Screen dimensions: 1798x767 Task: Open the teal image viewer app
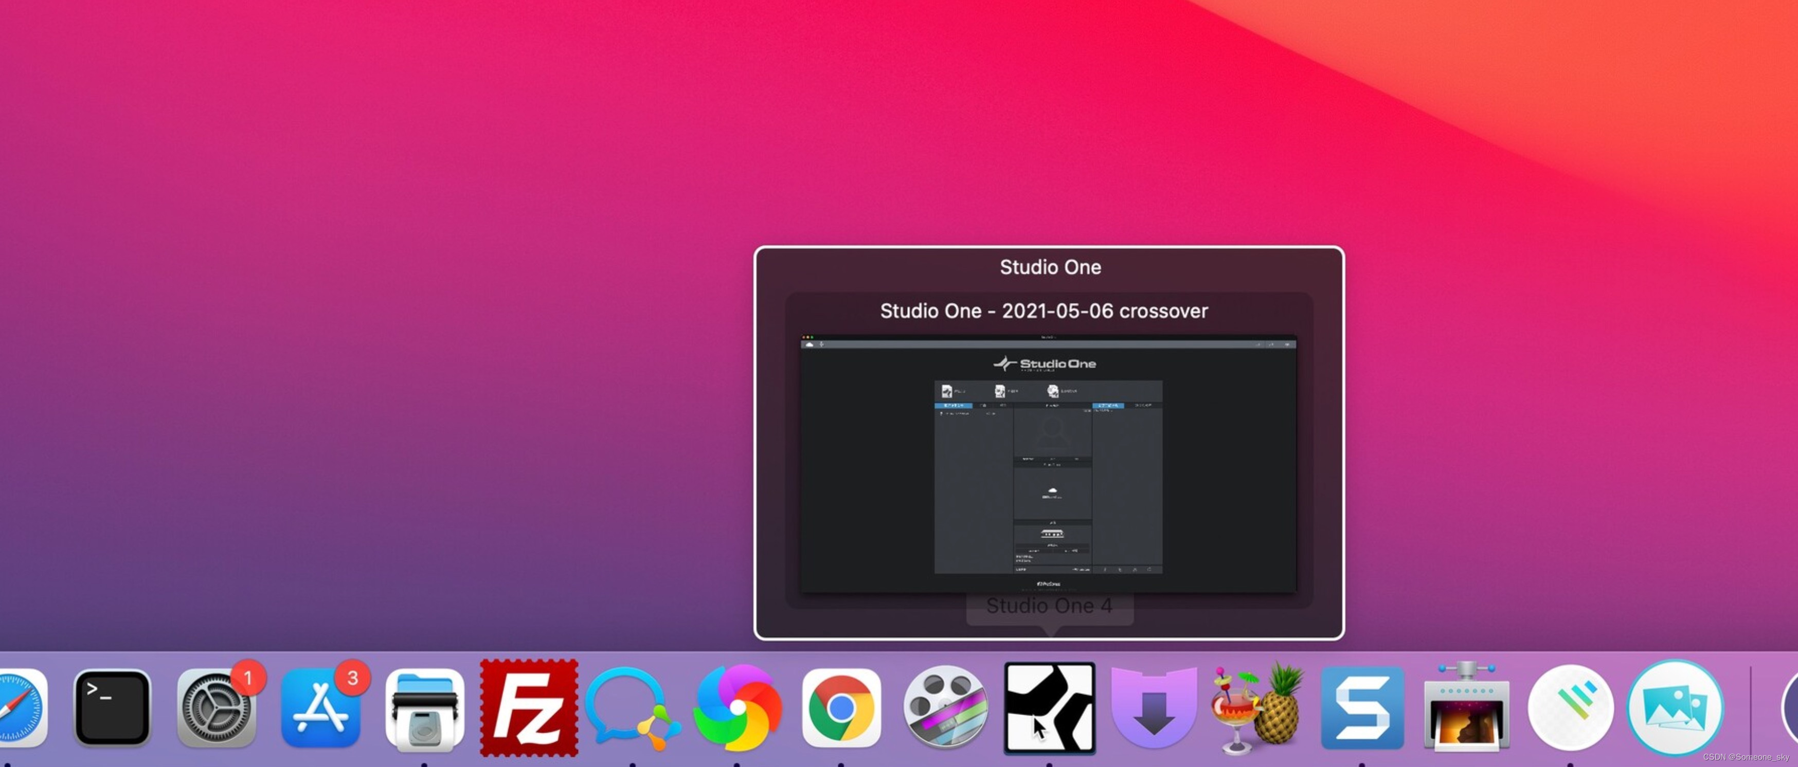[1675, 708]
